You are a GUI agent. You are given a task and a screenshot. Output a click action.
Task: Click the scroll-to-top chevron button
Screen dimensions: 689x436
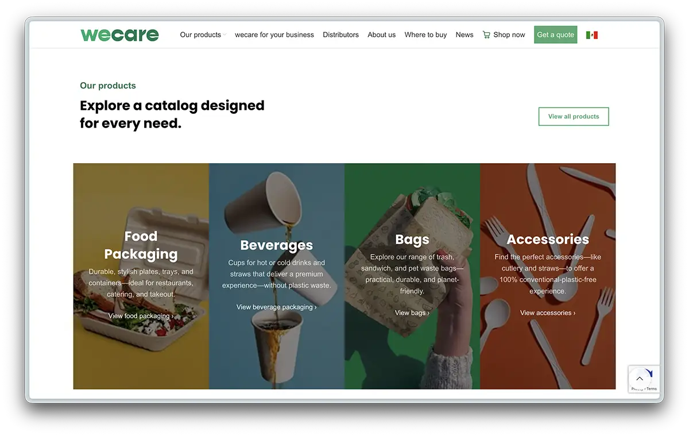point(640,379)
